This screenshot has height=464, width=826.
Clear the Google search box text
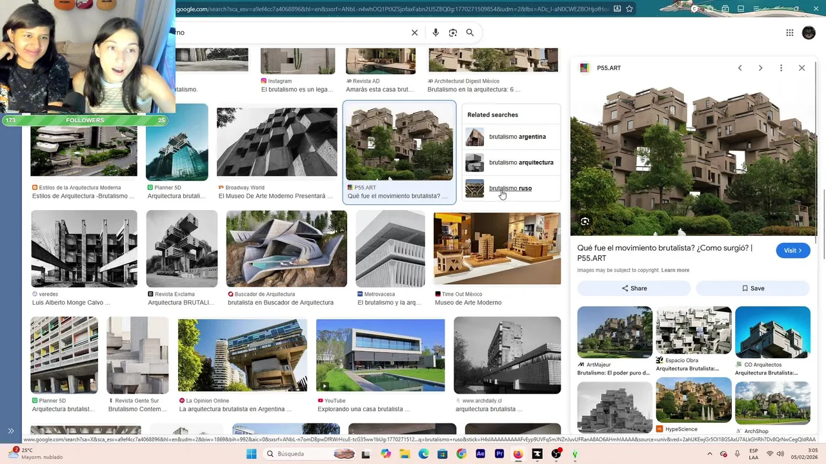pos(415,33)
